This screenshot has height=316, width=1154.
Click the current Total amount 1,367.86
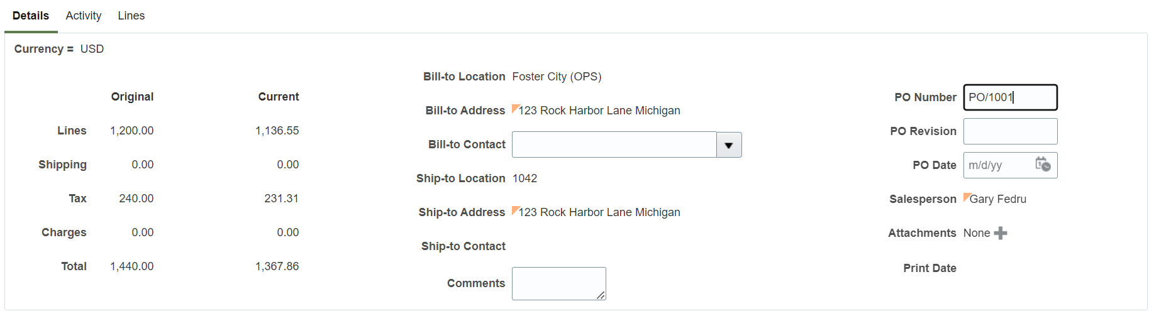(277, 266)
